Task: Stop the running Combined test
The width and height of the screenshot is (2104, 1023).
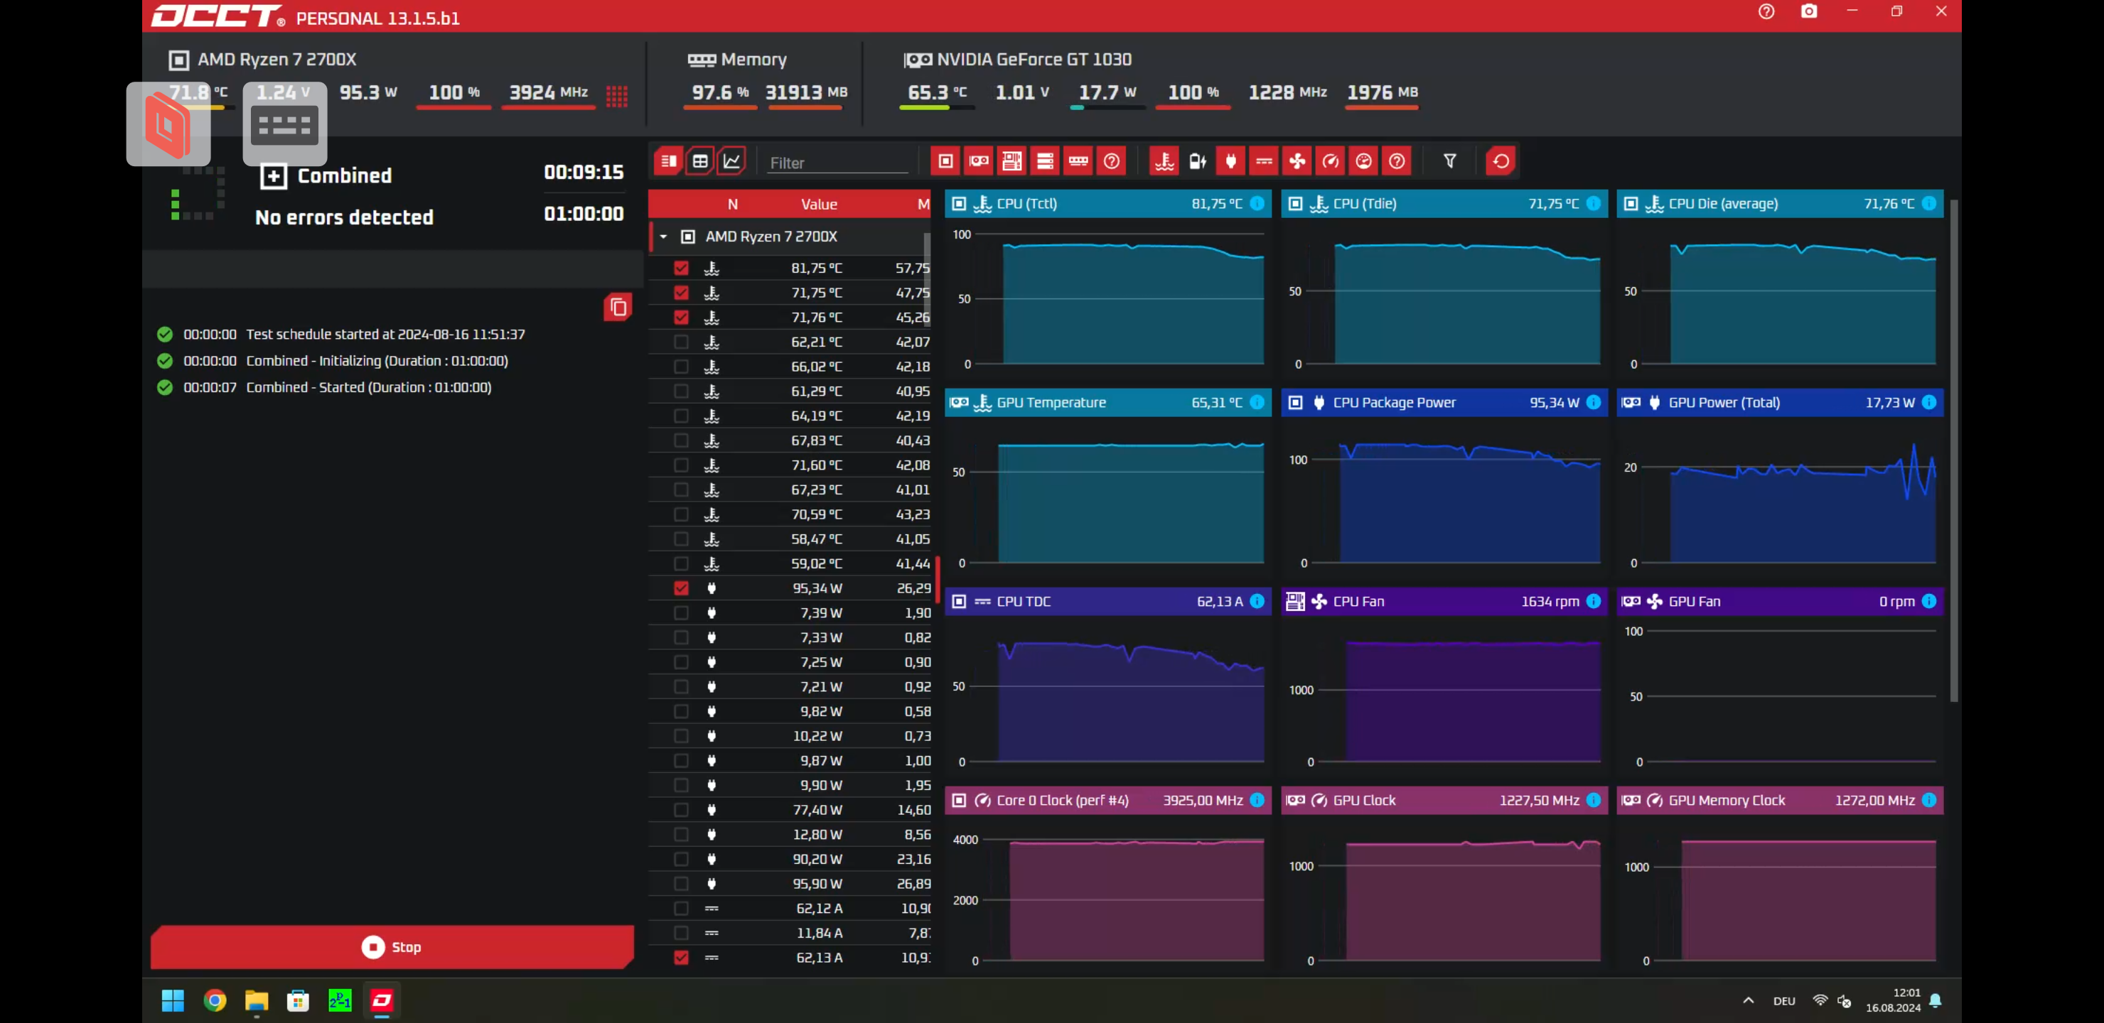Action: (x=392, y=947)
